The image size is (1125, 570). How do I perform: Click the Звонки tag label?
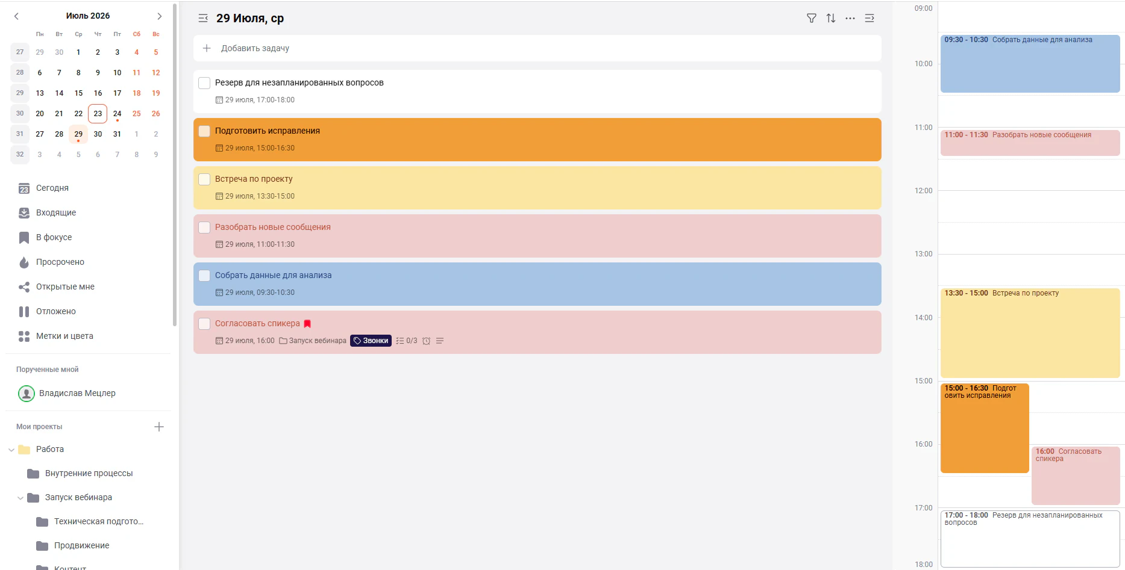[371, 341]
